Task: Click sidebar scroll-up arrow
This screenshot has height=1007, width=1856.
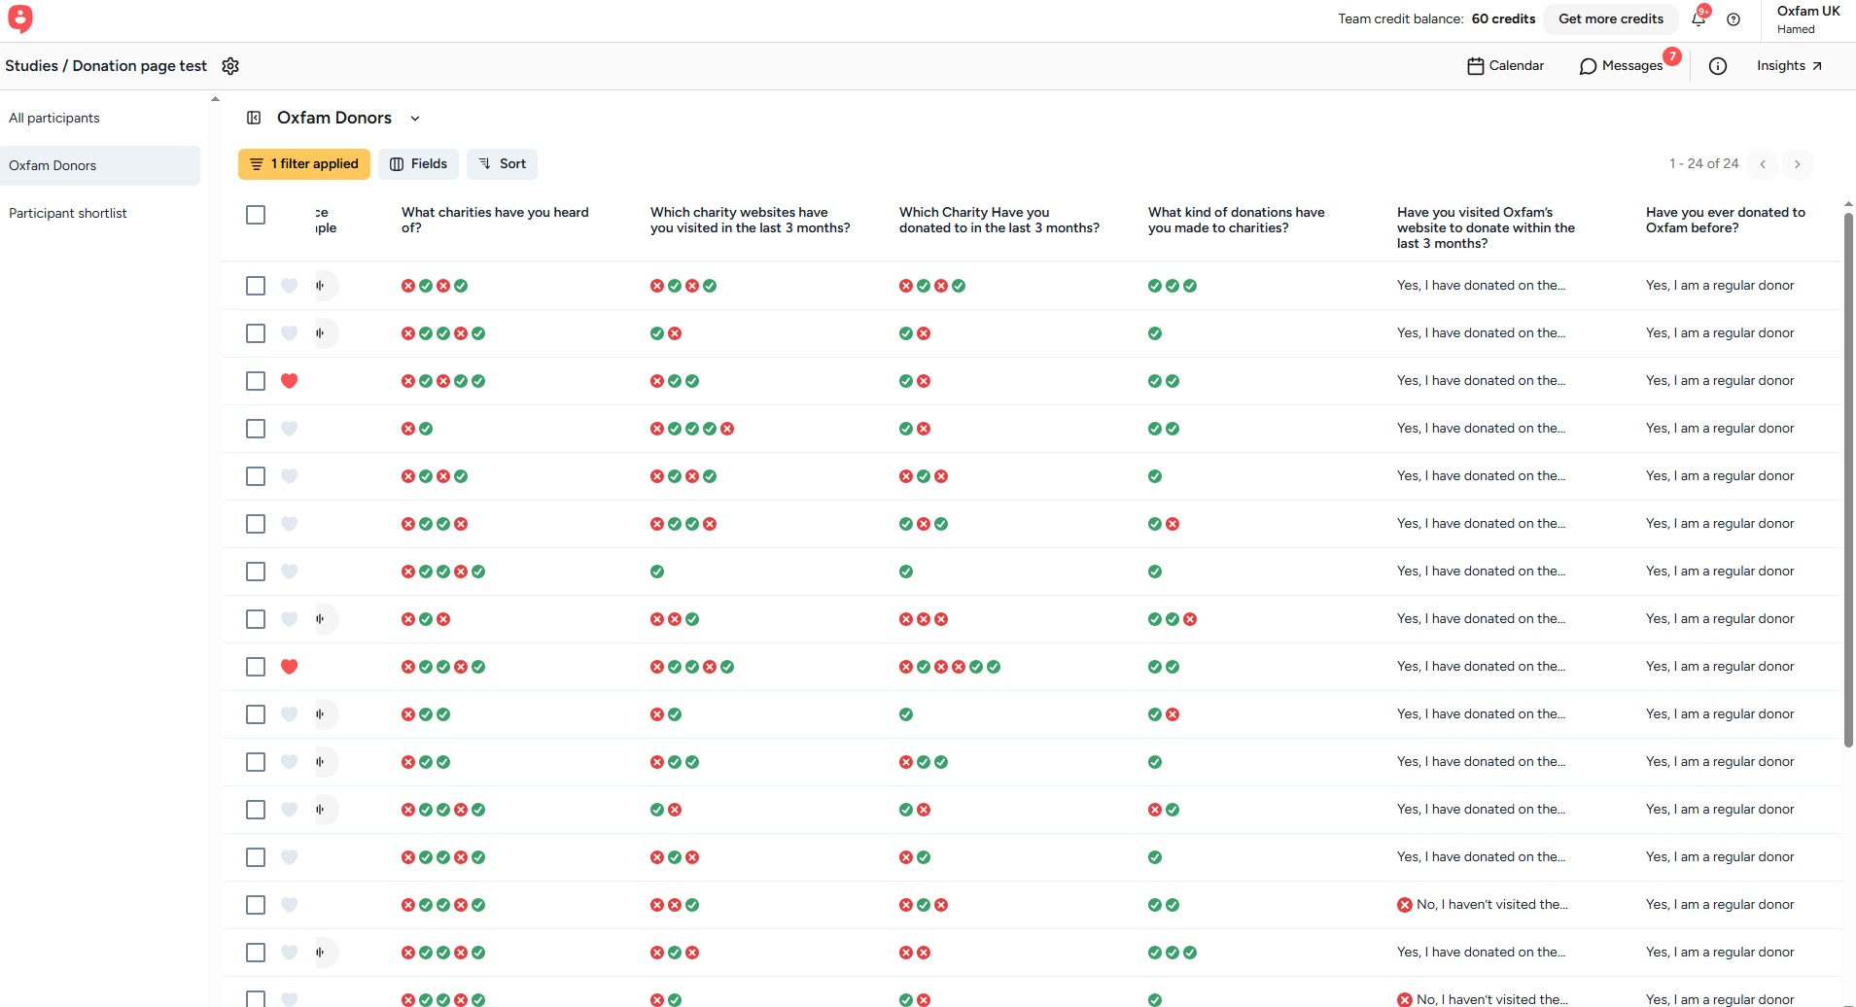Action: tap(215, 99)
